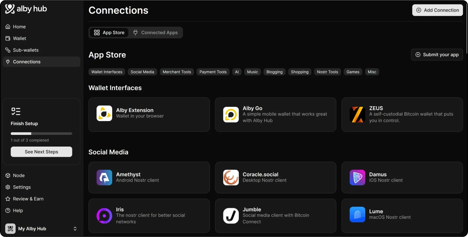Open the Coracle.social app icon
Screen dimensions: 468x237
pyautogui.click(x=231, y=178)
